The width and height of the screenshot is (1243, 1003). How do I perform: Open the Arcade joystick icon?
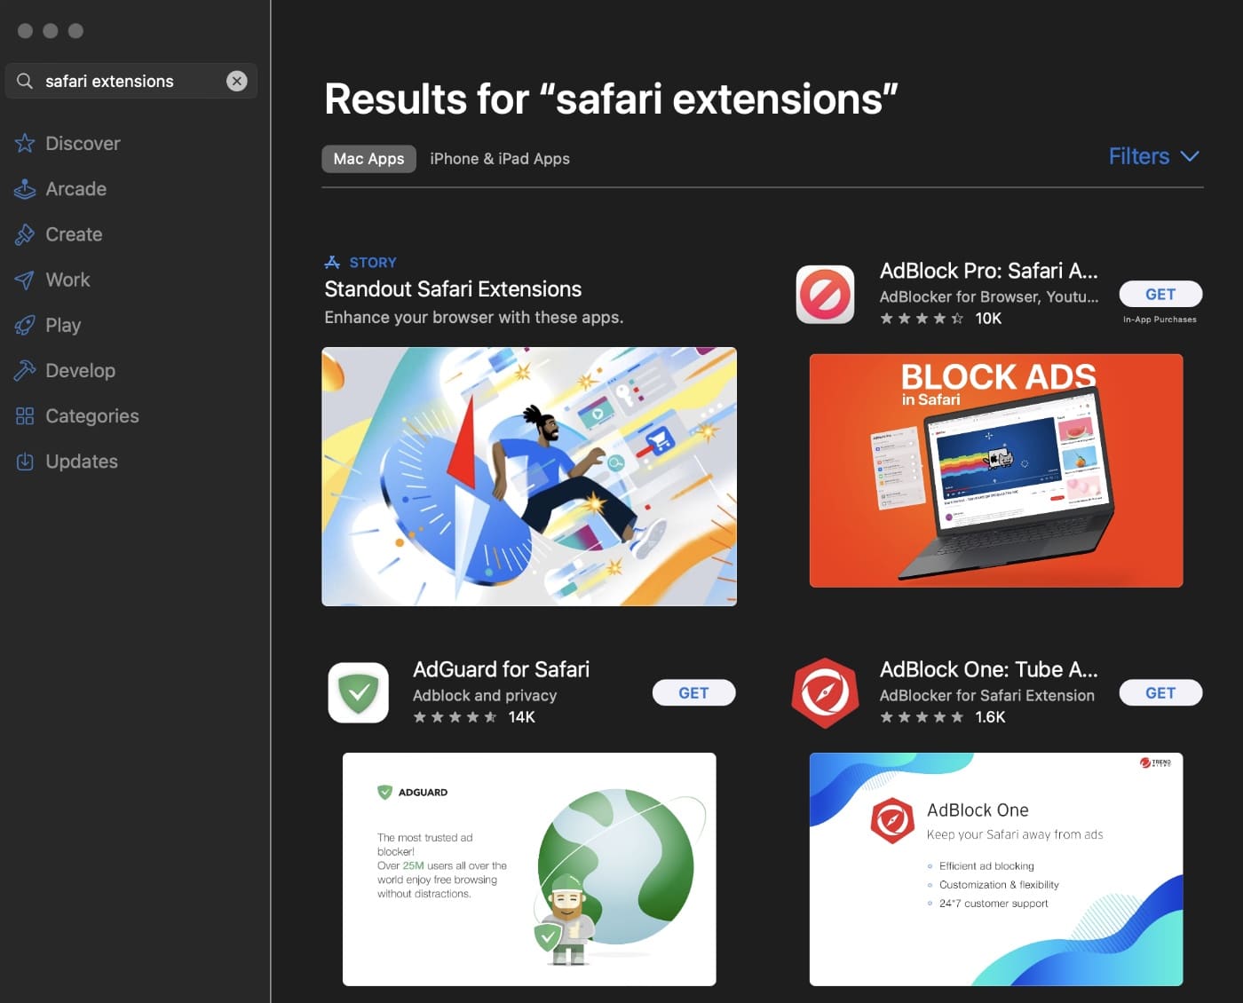point(25,189)
